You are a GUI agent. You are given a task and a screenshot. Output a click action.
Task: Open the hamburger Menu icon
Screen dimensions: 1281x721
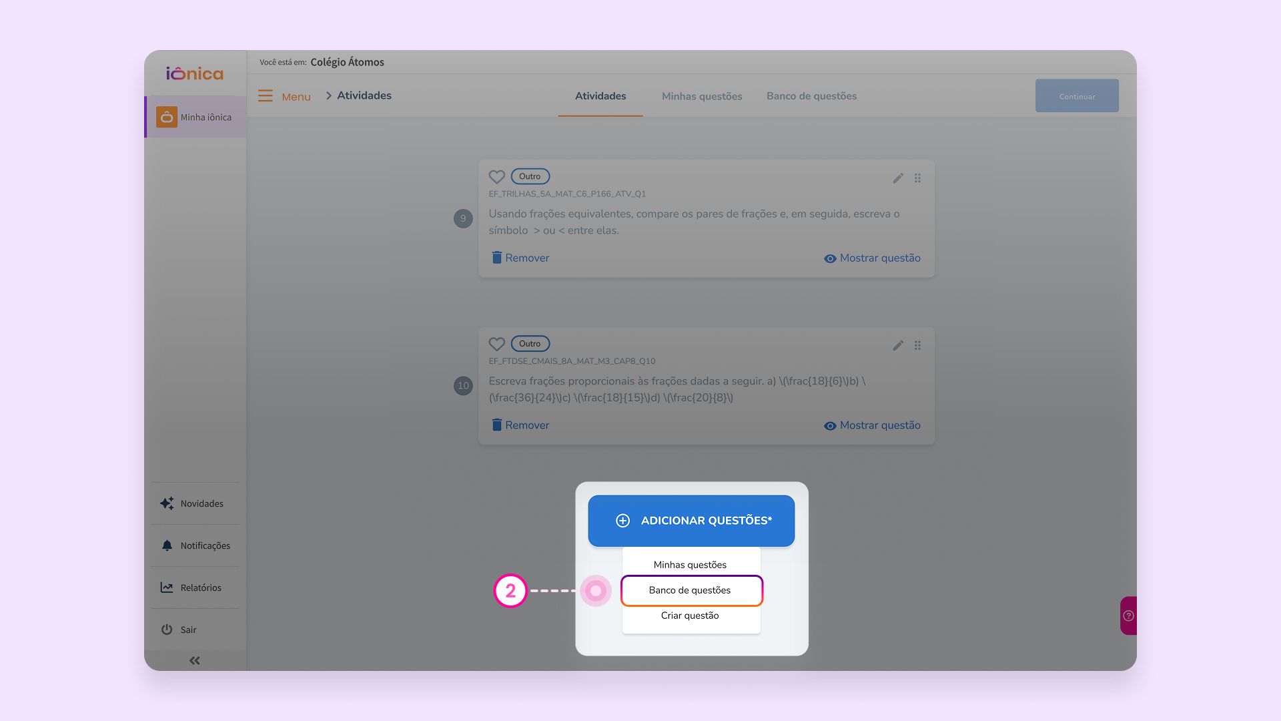click(x=266, y=95)
